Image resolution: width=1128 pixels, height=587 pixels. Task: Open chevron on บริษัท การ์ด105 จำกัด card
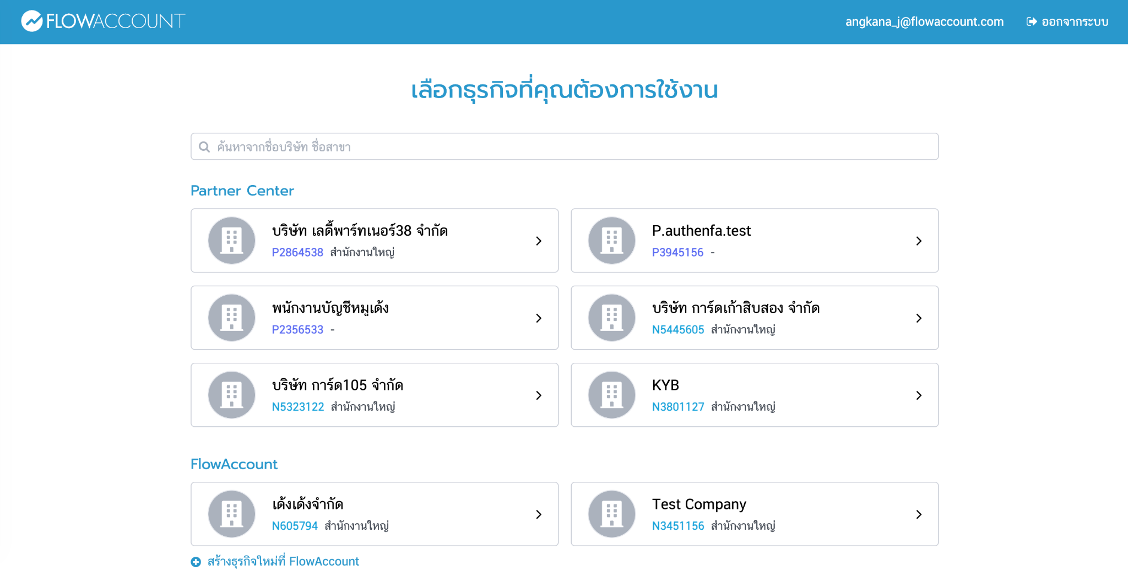(x=539, y=395)
